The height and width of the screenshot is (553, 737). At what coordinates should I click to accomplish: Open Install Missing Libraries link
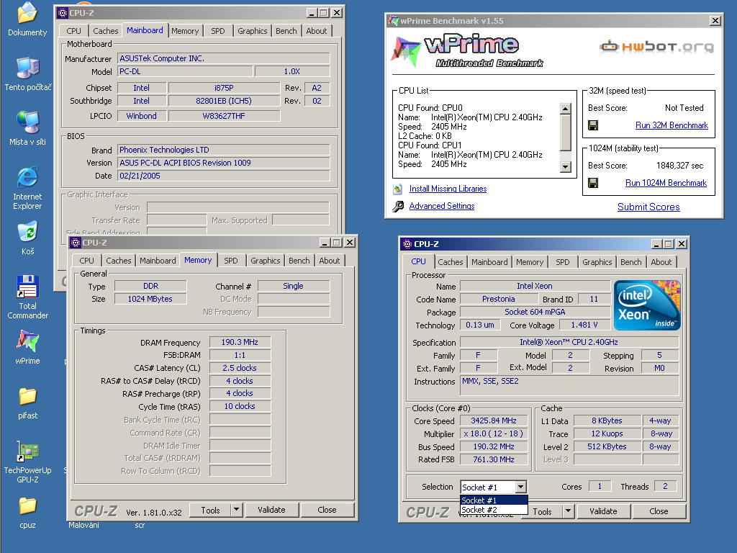[448, 189]
